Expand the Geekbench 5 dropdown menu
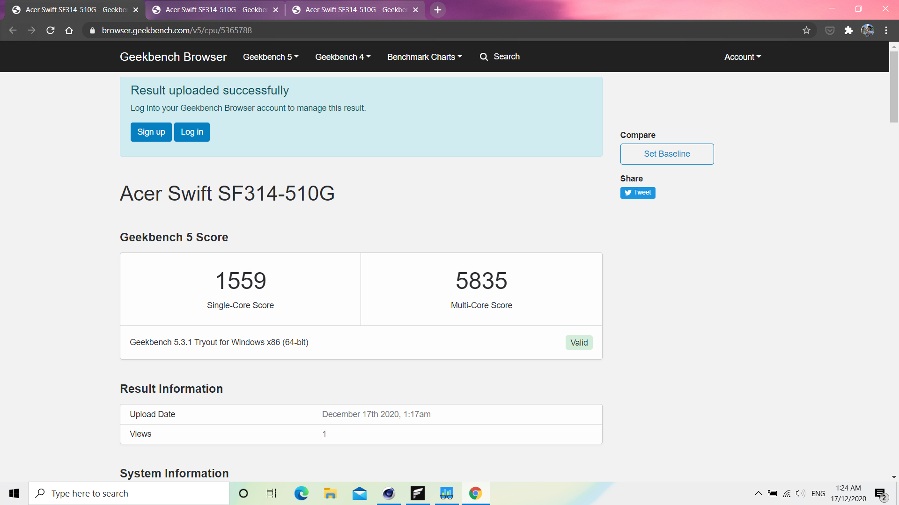The image size is (899, 505). pos(271,57)
